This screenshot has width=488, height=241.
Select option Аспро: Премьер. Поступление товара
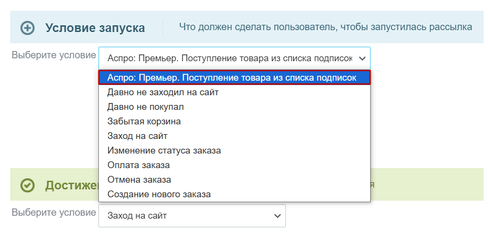pyautogui.click(x=234, y=77)
